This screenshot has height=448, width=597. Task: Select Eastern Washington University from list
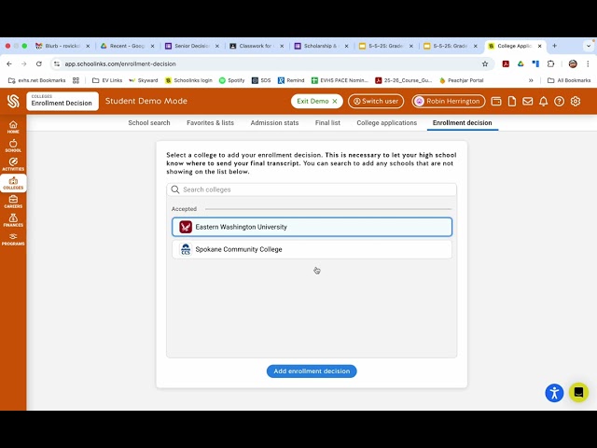(312, 227)
